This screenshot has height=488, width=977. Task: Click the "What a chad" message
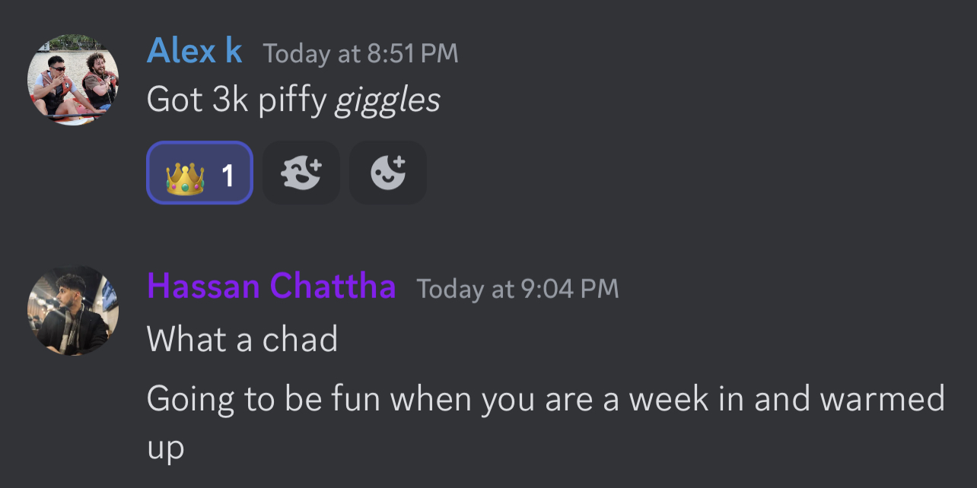pyautogui.click(x=242, y=339)
